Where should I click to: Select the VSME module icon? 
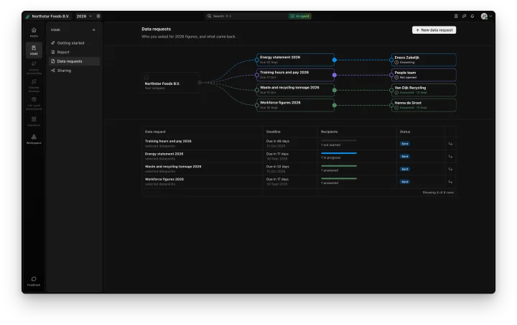click(34, 50)
